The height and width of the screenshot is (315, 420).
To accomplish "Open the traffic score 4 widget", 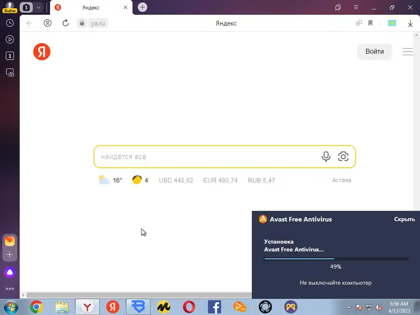I will pos(140,180).
